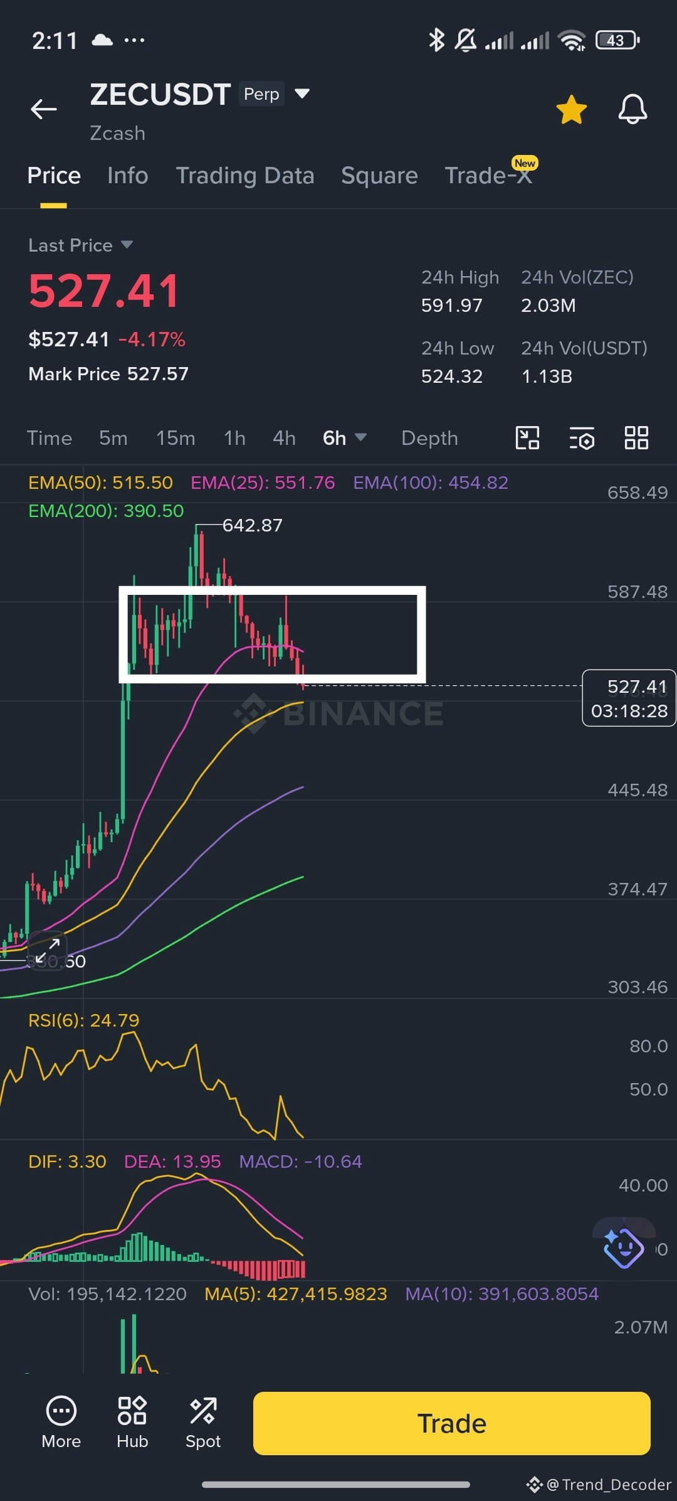Tap the battery indicator showing 43
Viewport: 677px width, 1501px height.
617,40
